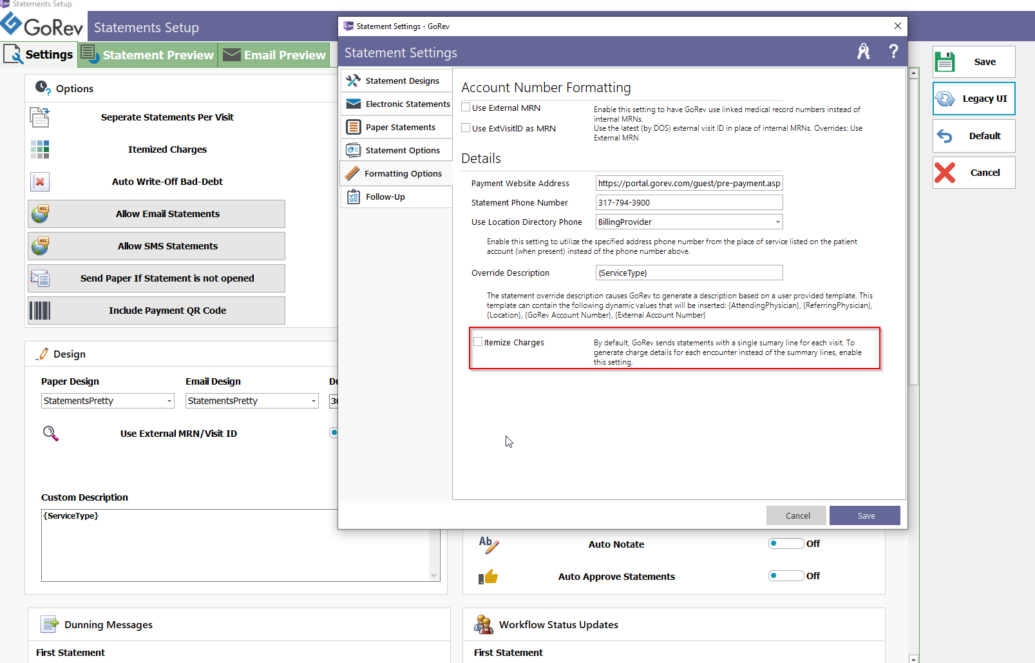Close the Statement Settings dialog
This screenshot has height=663, width=1035.
click(x=897, y=26)
